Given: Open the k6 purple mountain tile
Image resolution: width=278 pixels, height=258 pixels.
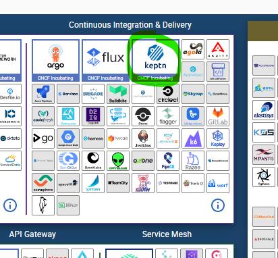Looking at the screenshot, I should (193, 138).
